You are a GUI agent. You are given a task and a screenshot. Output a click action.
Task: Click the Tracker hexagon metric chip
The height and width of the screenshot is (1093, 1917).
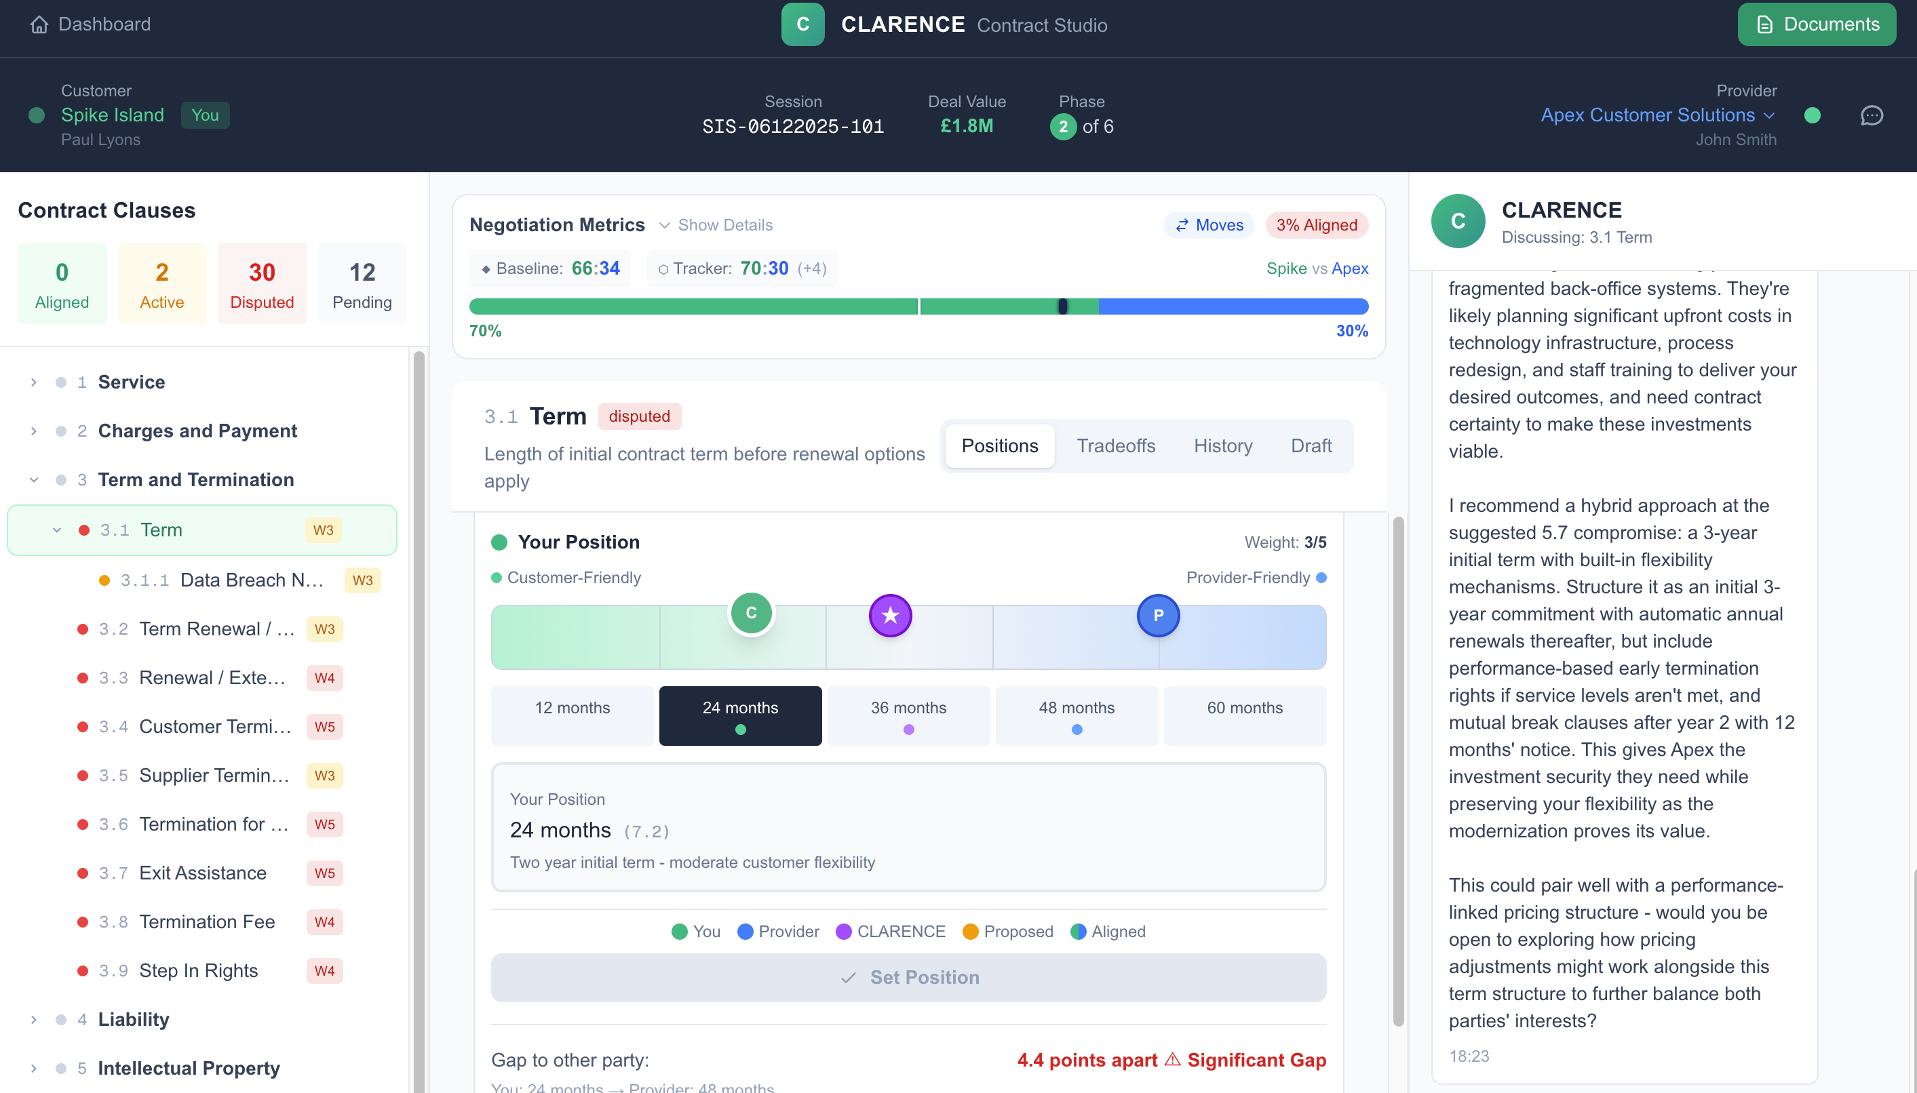[742, 268]
